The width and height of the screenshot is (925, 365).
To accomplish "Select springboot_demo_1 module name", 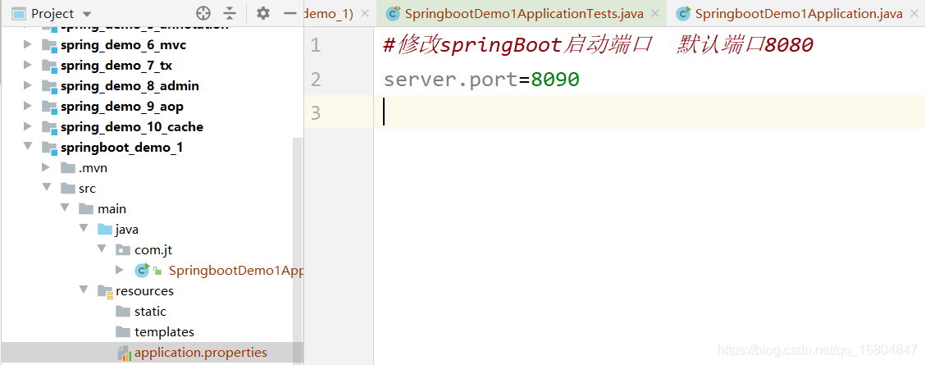I will click(121, 148).
